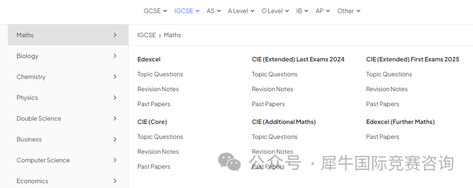Click the chevron next to Business

pyautogui.click(x=115, y=139)
